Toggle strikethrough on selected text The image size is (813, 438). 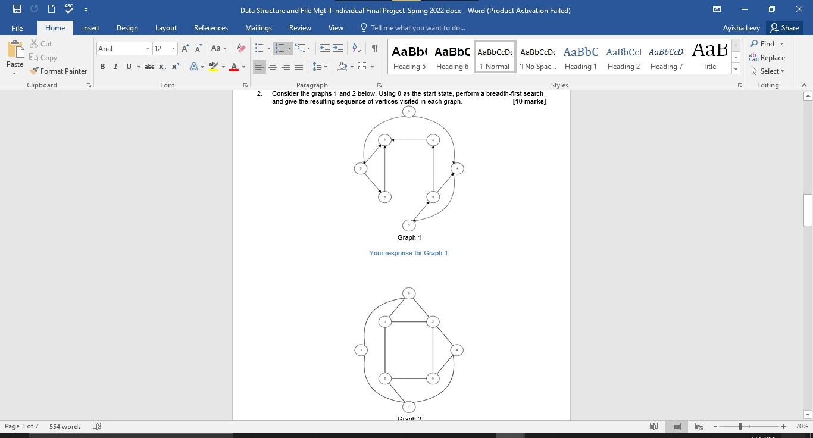click(x=149, y=67)
